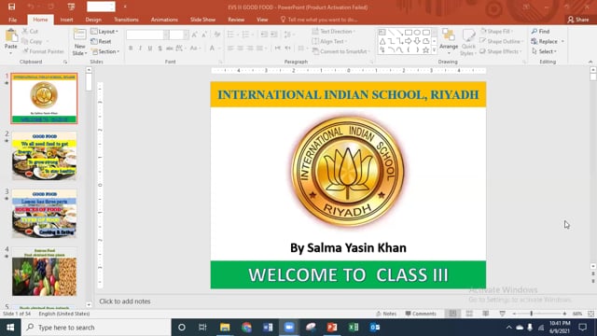Toggle text Shadow formatting
The height and width of the screenshot is (336, 597).
click(160, 48)
